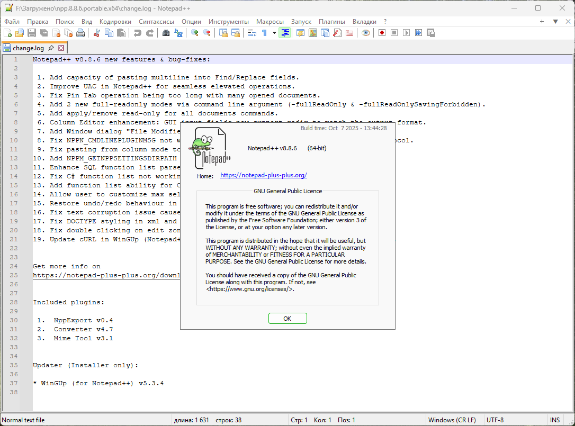Click the New file toolbar icon
The width and height of the screenshot is (575, 426).
[x=8, y=33]
